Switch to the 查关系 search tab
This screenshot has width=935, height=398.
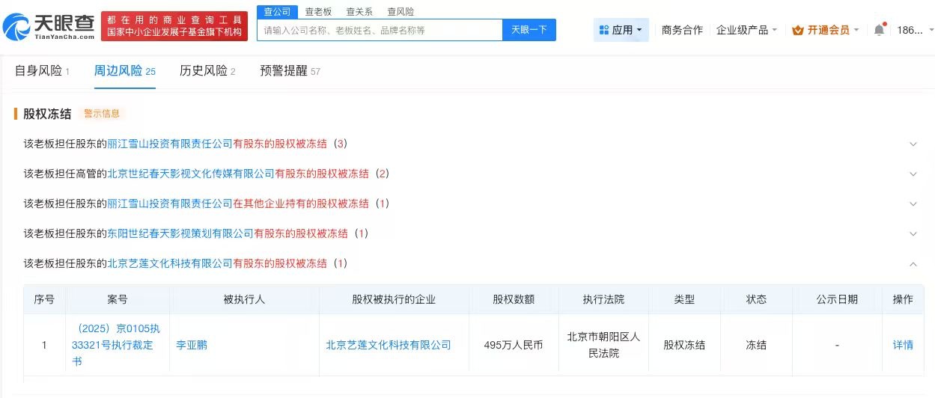[x=359, y=12]
